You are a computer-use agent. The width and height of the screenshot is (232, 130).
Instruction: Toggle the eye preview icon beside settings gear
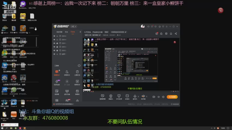pyautogui.click(x=158, y=97)
